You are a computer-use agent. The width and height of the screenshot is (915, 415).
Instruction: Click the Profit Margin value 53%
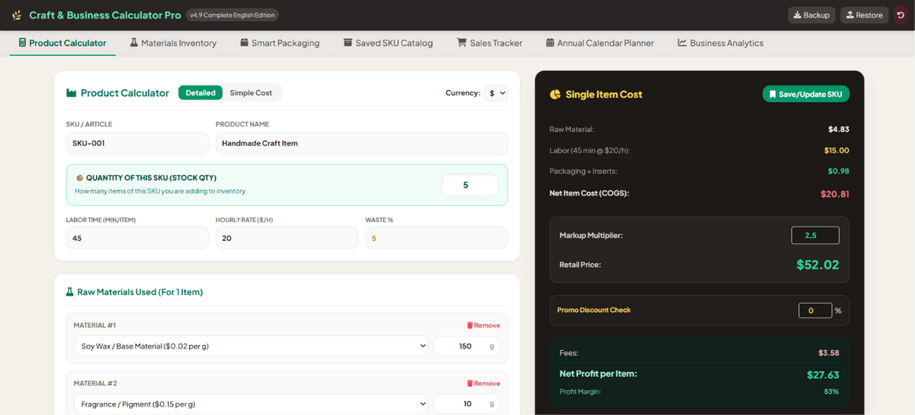coord(831,391)
